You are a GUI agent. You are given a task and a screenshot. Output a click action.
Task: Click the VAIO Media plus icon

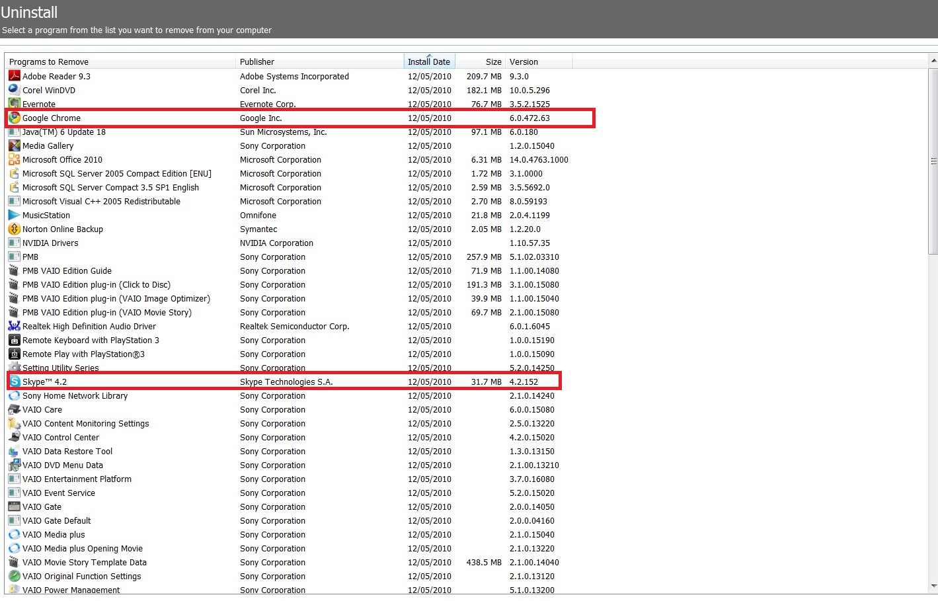(14, 534)
